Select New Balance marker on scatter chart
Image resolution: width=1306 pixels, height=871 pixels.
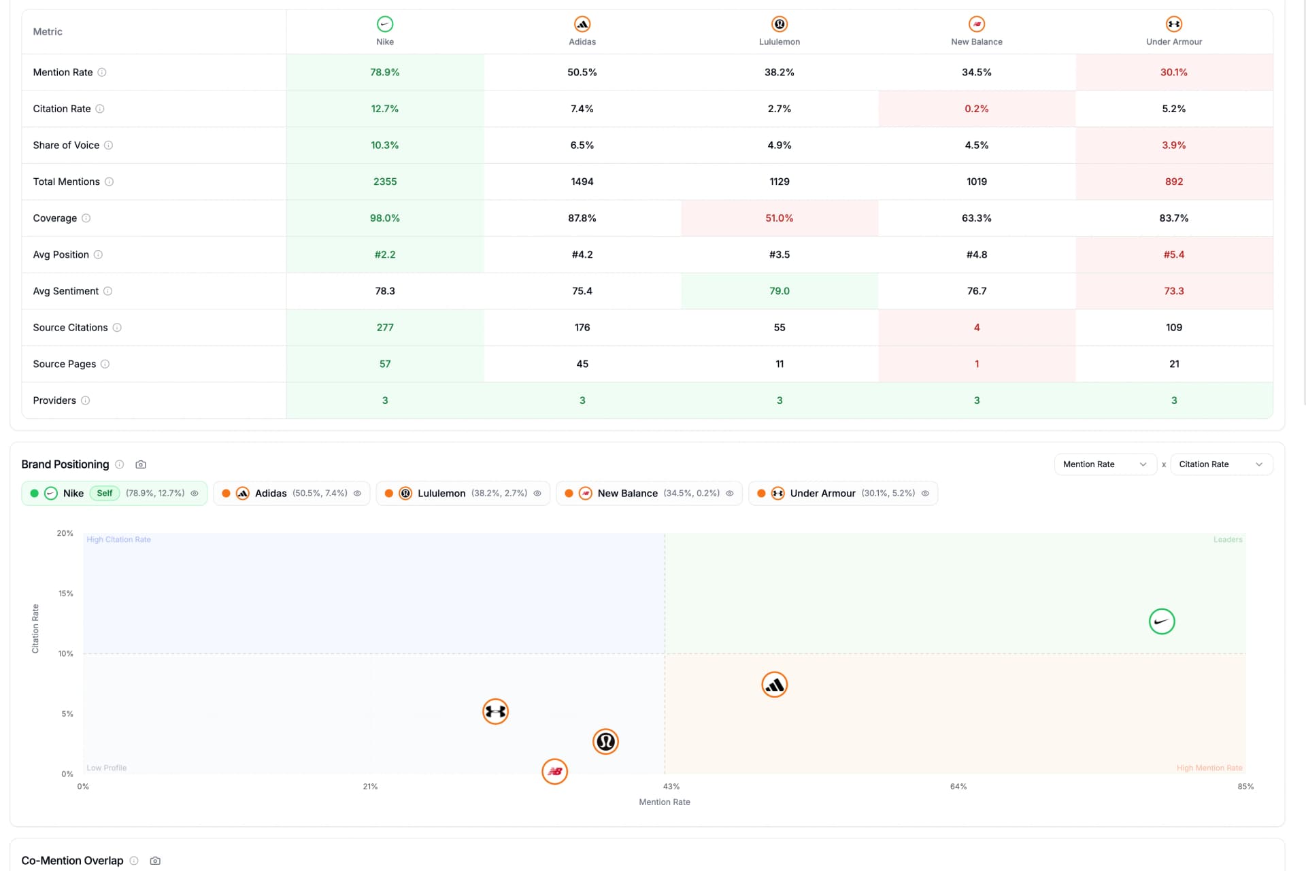click(555, 772)
